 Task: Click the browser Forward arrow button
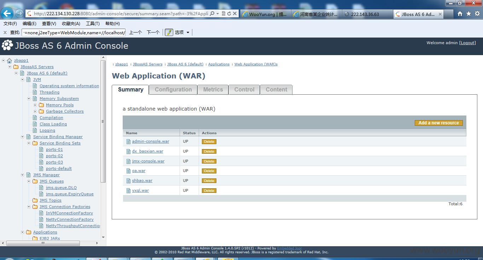tap(19, 13)
